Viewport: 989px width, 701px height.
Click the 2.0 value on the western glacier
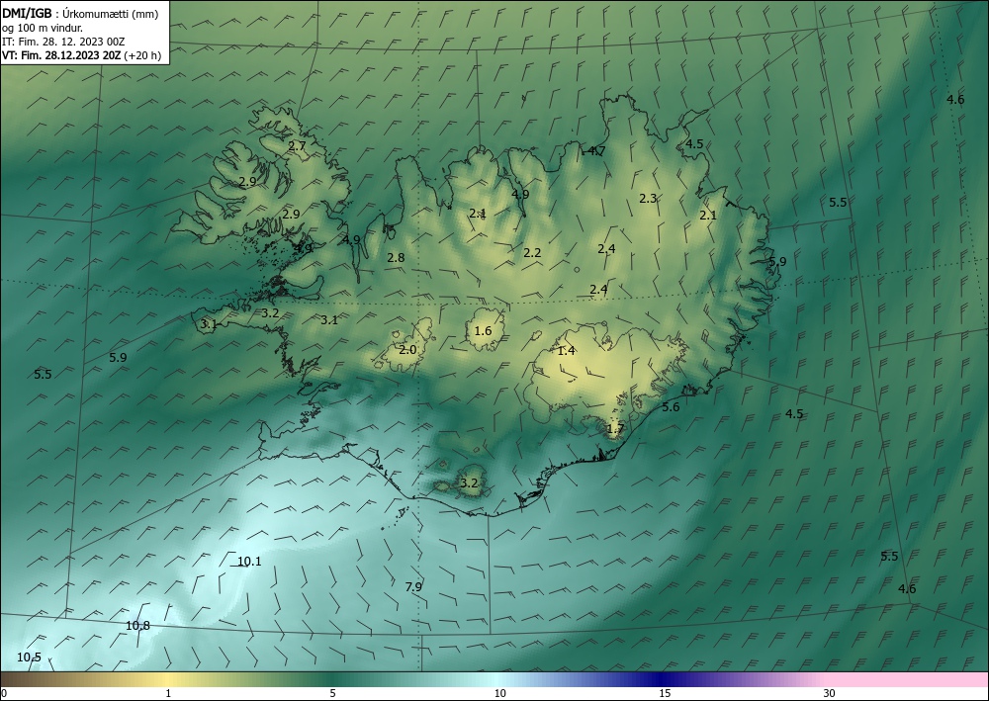click(x=407, y=350)
